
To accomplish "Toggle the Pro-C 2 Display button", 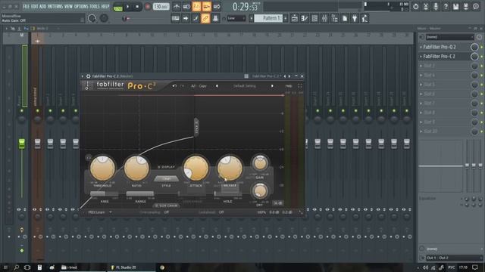I will click(167, 167).
